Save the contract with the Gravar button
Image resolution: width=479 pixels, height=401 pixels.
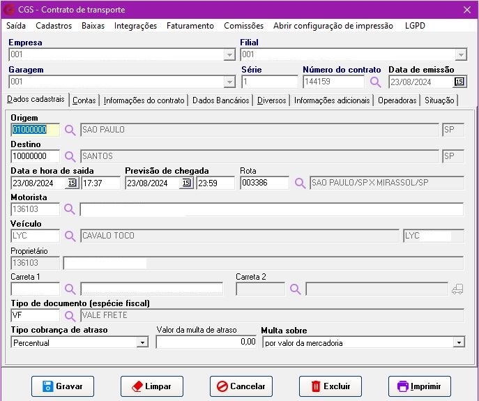(x=63, y=386)
